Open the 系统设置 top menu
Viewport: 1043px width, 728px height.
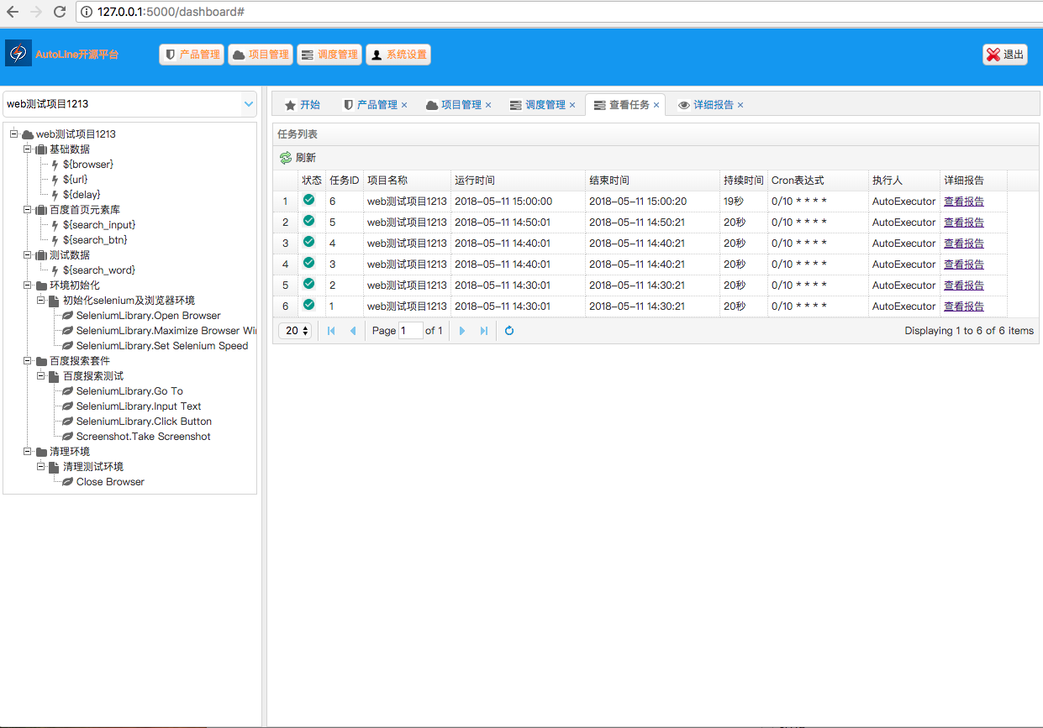[x=398, y=55]
